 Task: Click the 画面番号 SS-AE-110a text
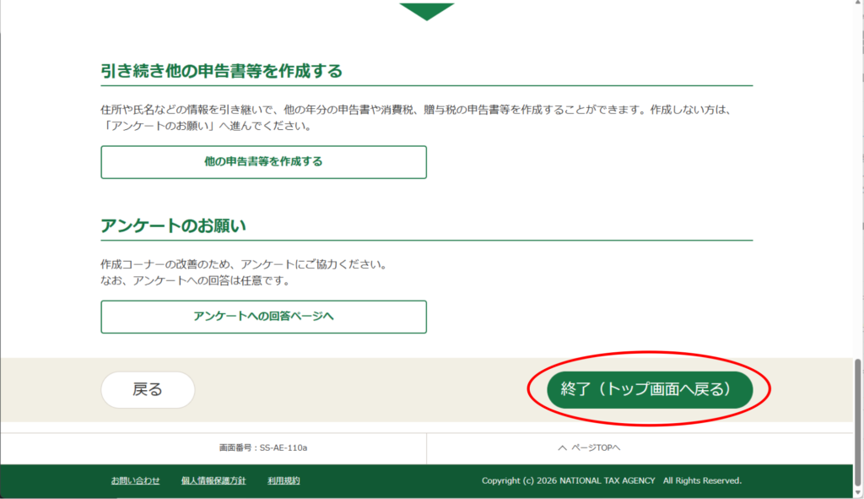click(x=263, y=447)
